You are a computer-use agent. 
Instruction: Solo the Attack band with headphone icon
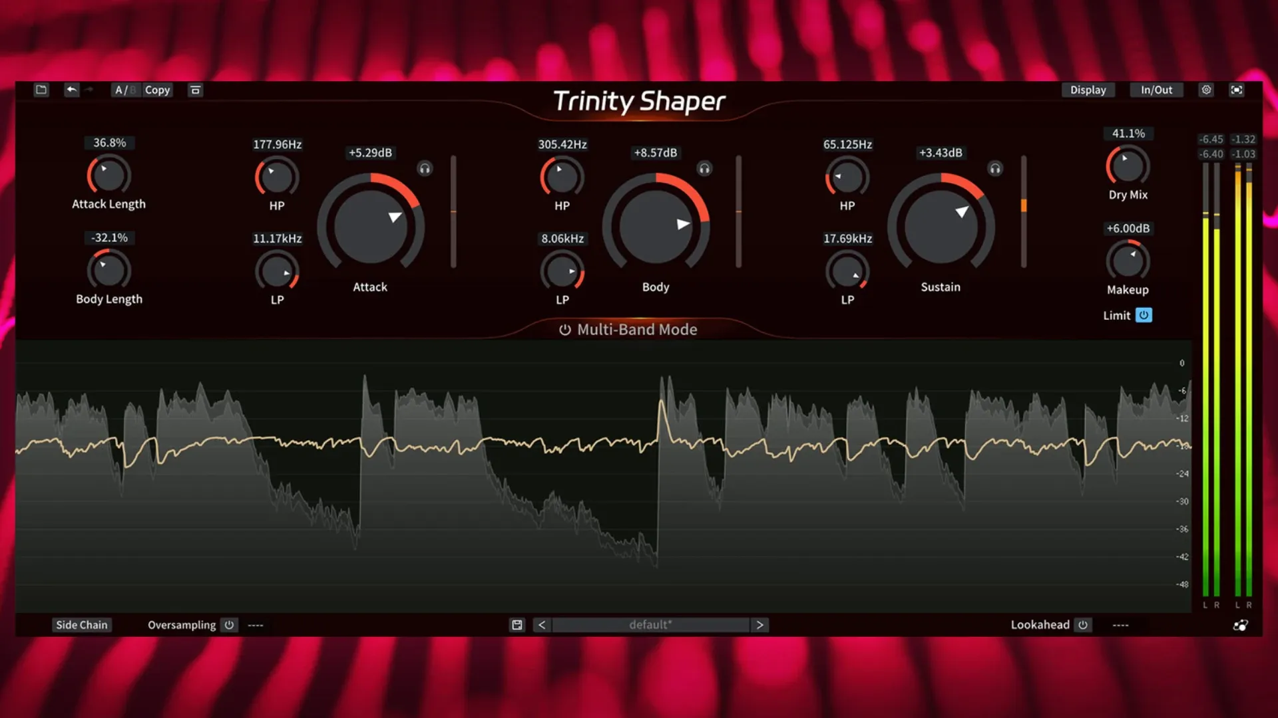[x=424, y=169]
